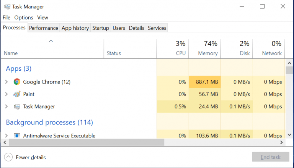This screenshot has width=294, height=168.
Task: Switch to the Performance tab
Action: [44, 28]
